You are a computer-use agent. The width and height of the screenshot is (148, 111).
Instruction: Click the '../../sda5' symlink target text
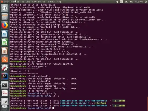[x=119, y=106]
